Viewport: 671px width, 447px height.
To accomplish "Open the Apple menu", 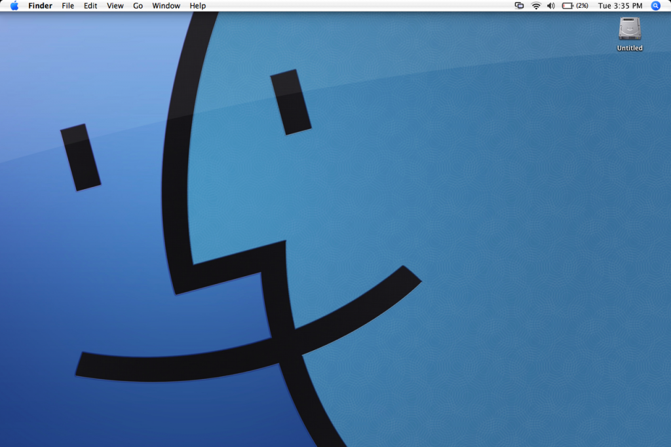I will pyautogui.click(x=14, y=5).
